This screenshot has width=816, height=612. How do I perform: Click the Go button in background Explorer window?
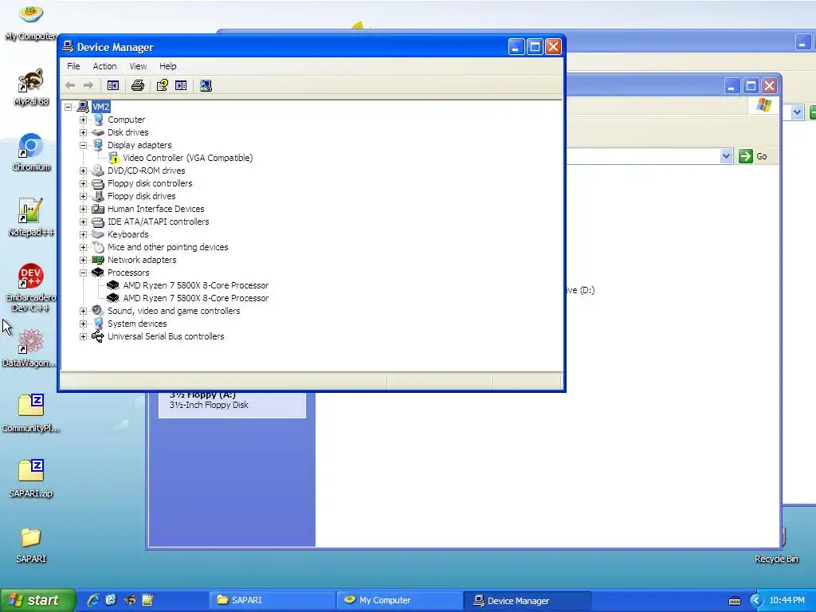point(753,156)
